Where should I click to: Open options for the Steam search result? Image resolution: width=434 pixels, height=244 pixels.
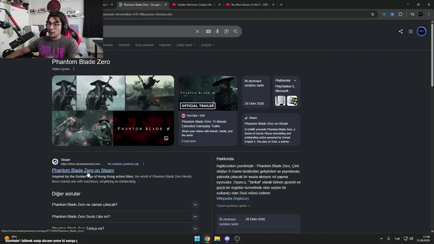point(143,164)
